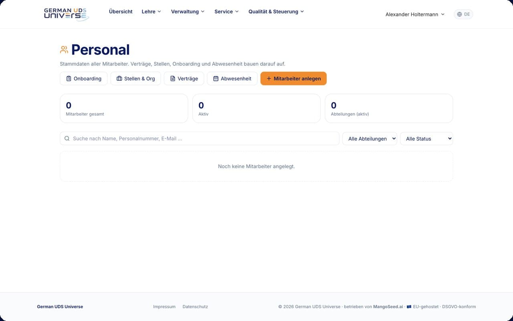Click the magnifier icon in the search bar
The width and height of the screenshot is (513, 321).
click(67, 138)
